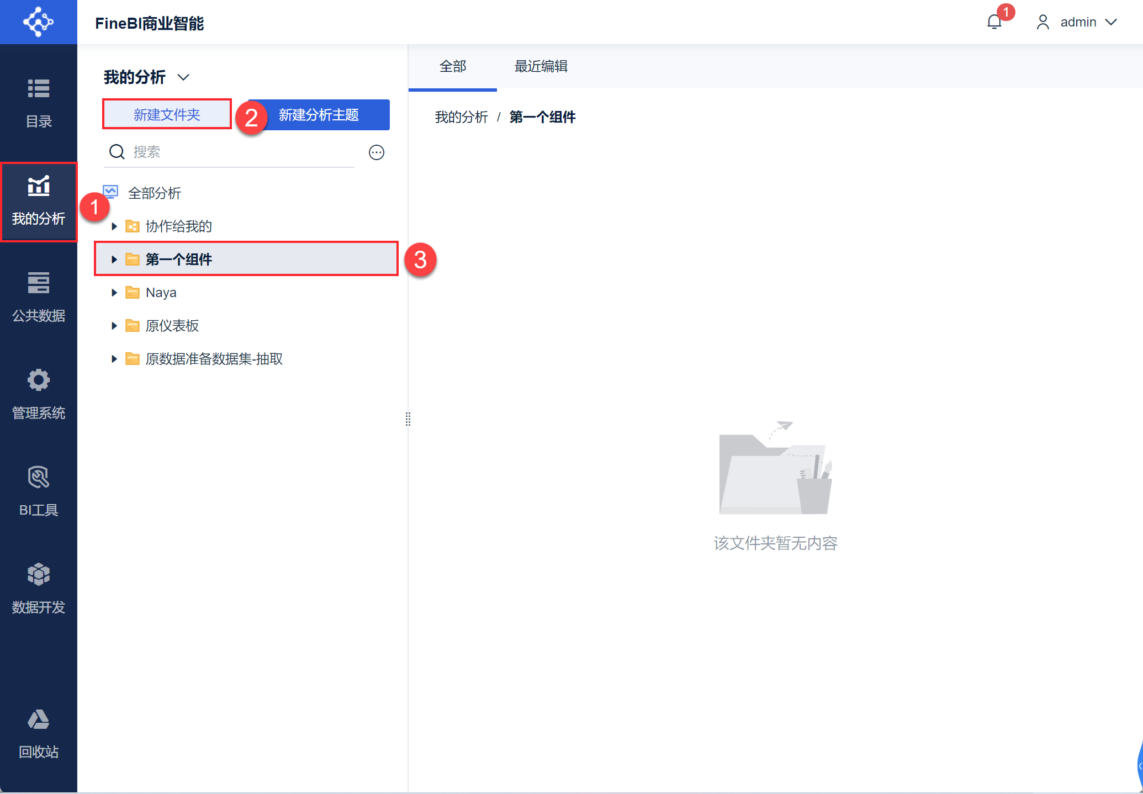This screenshot has height=794, width=1143.
Task: Switch to the 最近编辑 tab
Action: (x=541, y=67)
